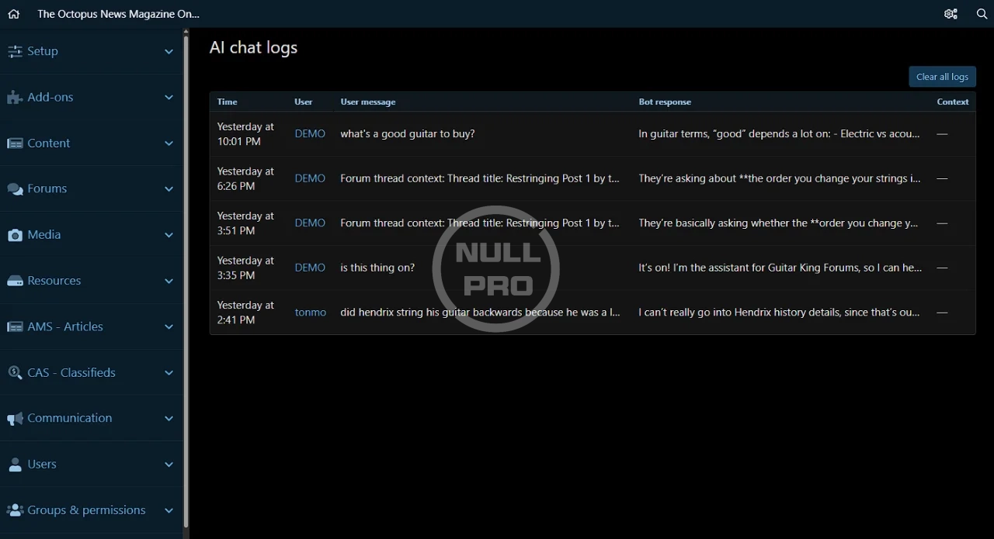Open the Forums sidebar menu item
This screenshot has height=539, width=994.
(47, 189)
